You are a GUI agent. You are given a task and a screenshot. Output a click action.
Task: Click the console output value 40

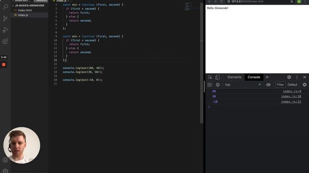[214, 91]
